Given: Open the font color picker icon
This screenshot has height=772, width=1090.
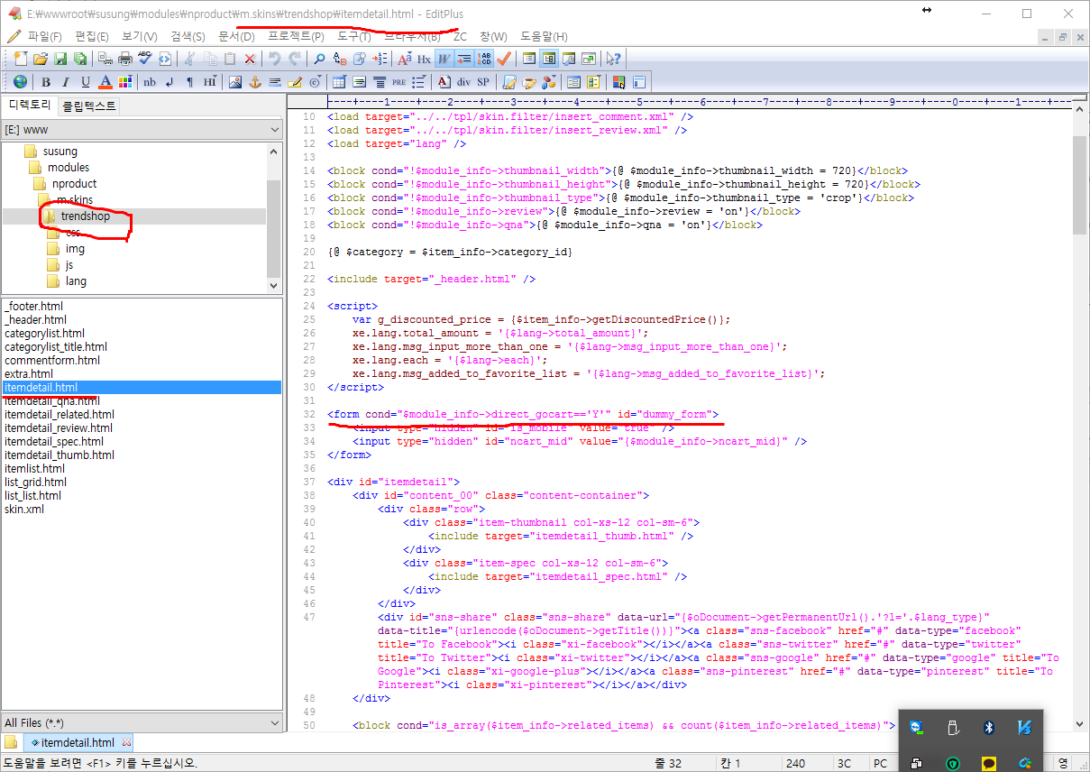Looking at the screenshot, I should point(105,82).
